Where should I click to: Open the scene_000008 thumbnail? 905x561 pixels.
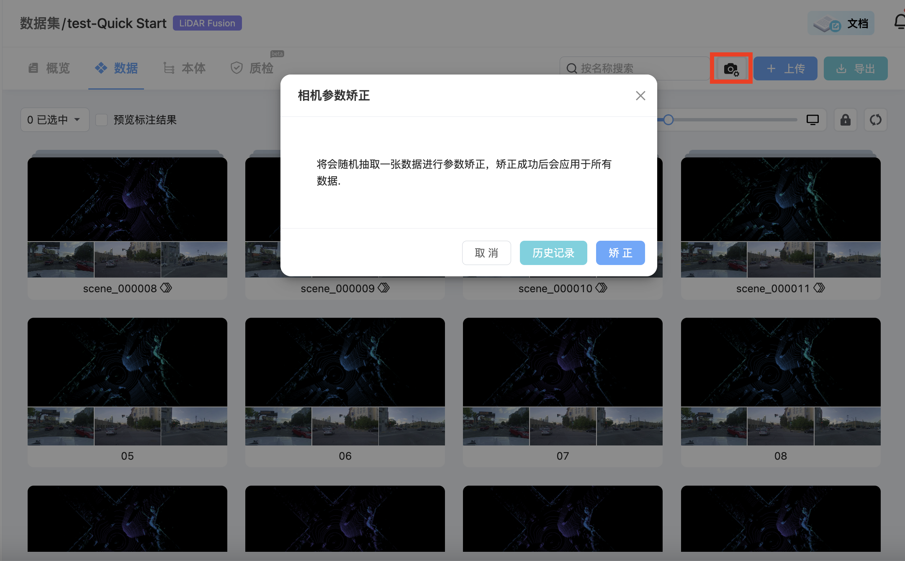tap(127, 217)
